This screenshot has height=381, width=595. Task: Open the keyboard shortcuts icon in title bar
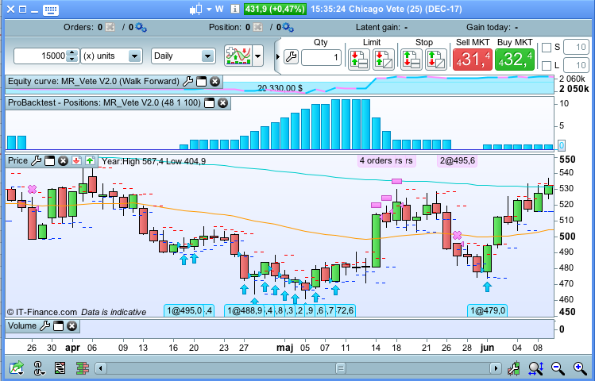tap(51, 10)
